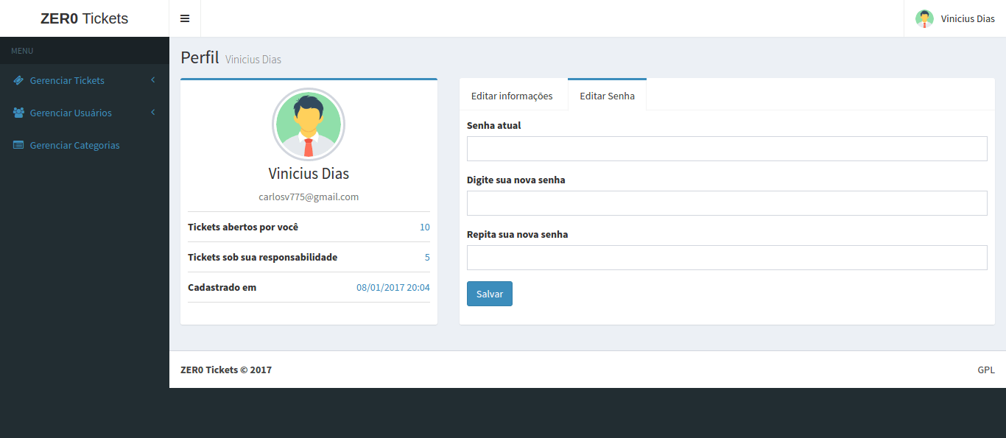This screenshot has width=1006, height=438.
Task: Click the Salvar button
Action: click(x=490, y=294)
